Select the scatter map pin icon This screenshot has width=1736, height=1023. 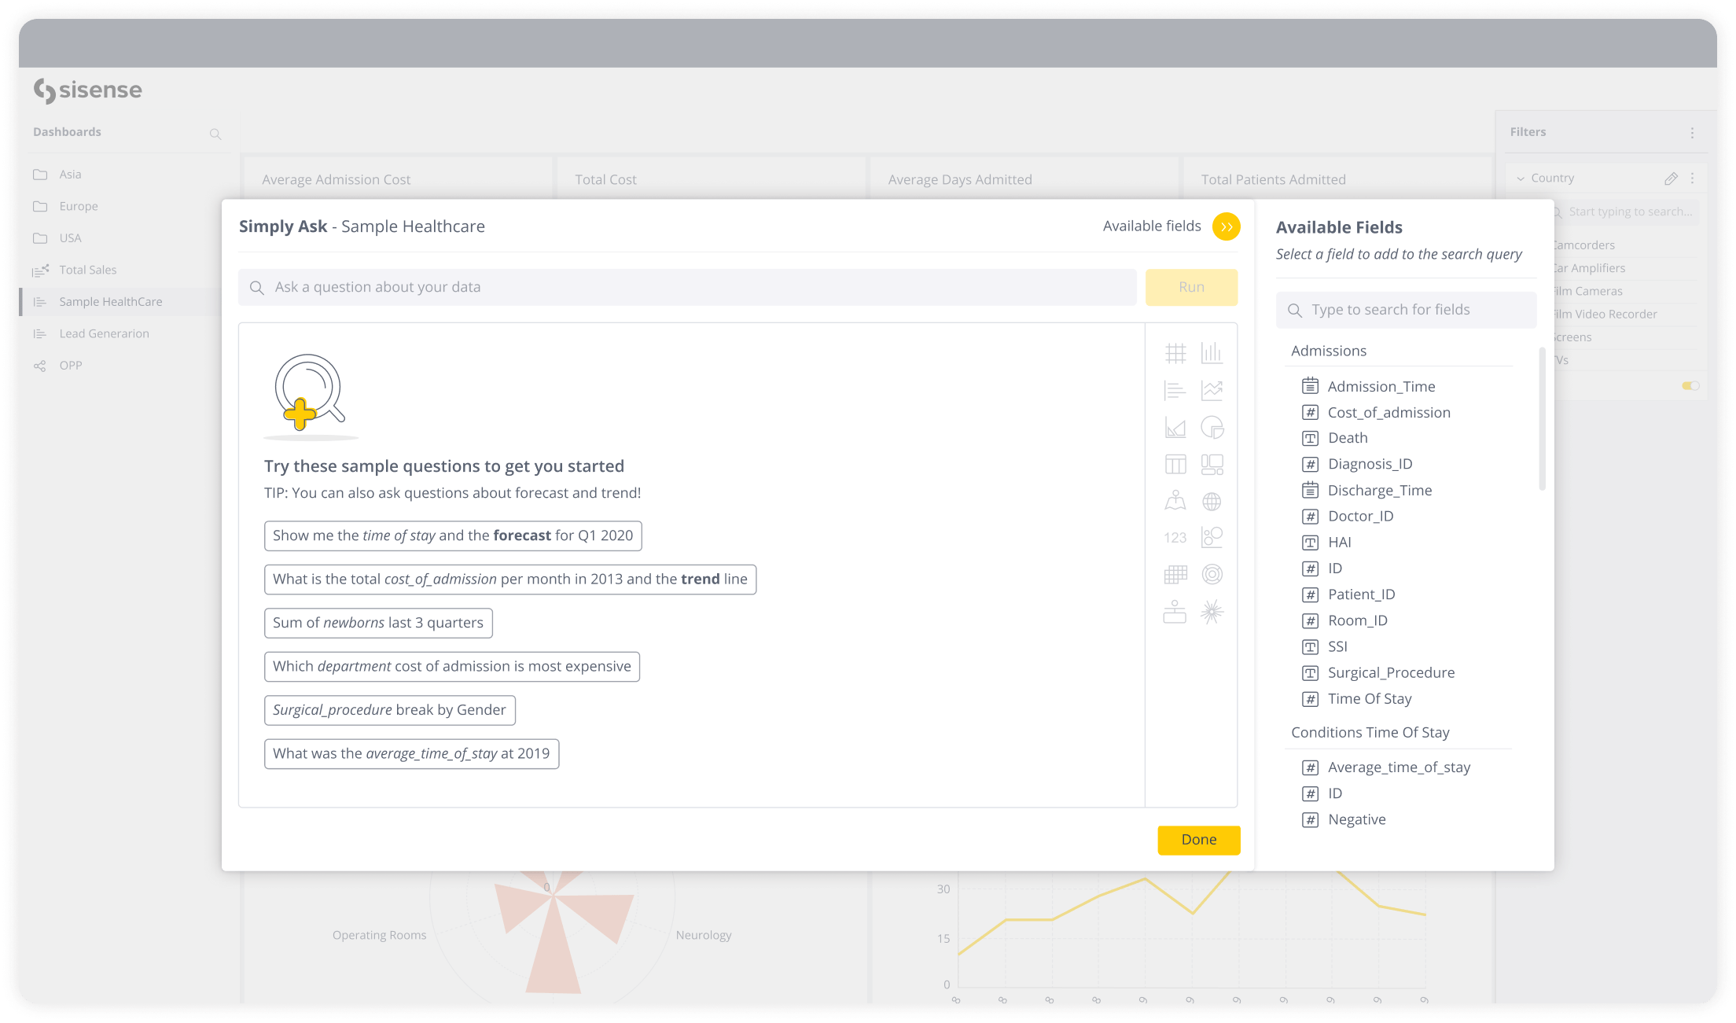pyautogui.click(x=1175, y=501)
